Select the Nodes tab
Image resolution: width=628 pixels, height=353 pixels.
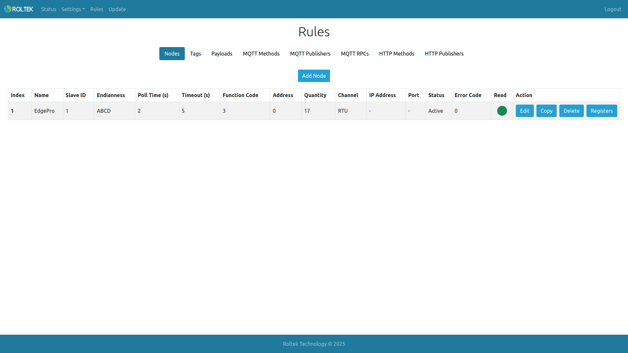tap(172, 54)
